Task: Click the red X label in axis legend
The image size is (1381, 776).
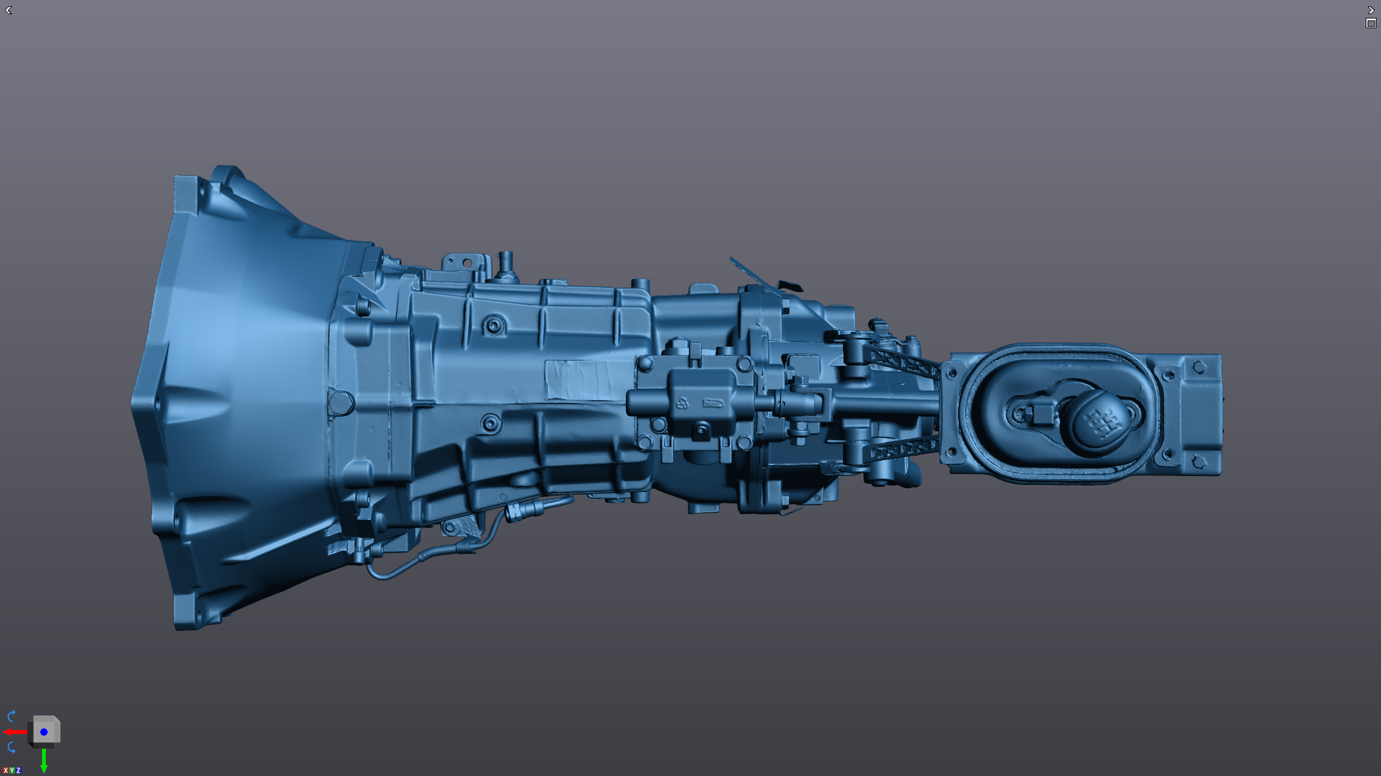Action: [6, 770]
